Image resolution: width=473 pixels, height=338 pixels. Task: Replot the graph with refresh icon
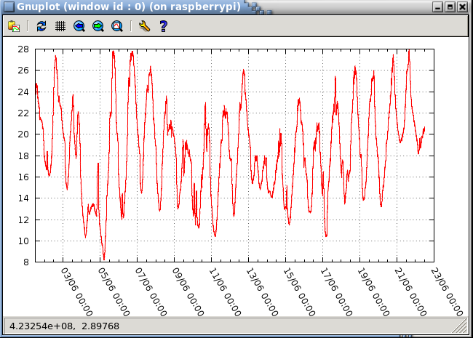pyautogui.click(x=41, y=26)
